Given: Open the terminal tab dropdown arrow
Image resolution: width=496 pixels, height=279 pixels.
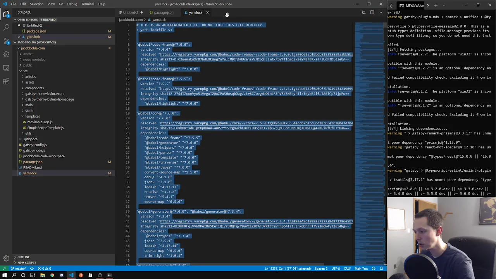Looking at the screenshot, I should click(444, 5).
